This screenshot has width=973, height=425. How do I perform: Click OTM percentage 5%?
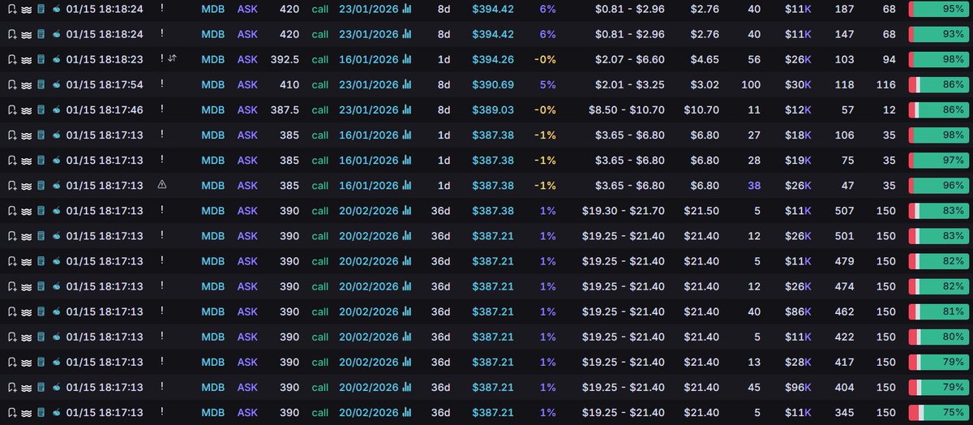(x=548, y=85)
